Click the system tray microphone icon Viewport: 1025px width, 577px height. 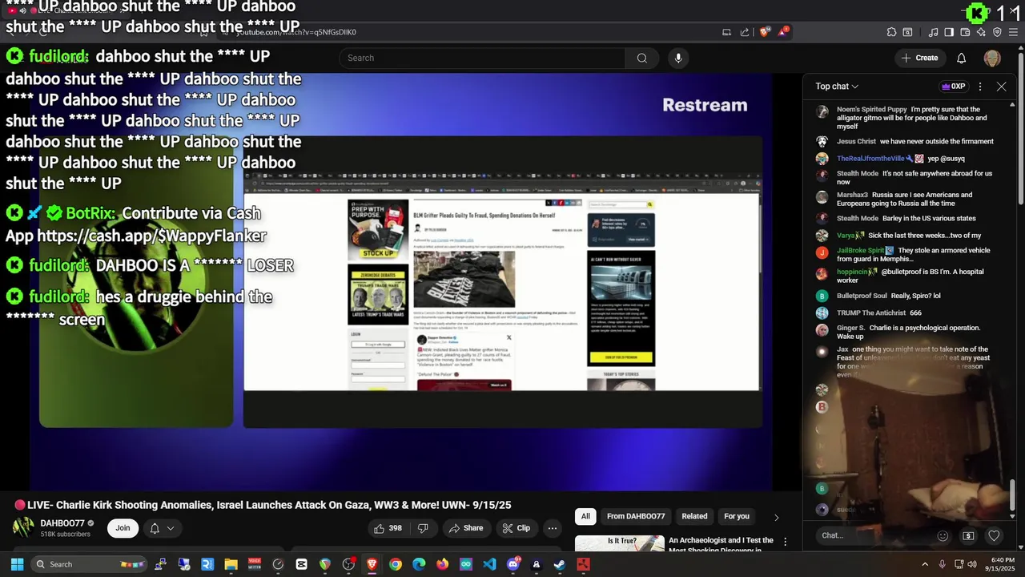pyautogui.click(x=942, y=564)
